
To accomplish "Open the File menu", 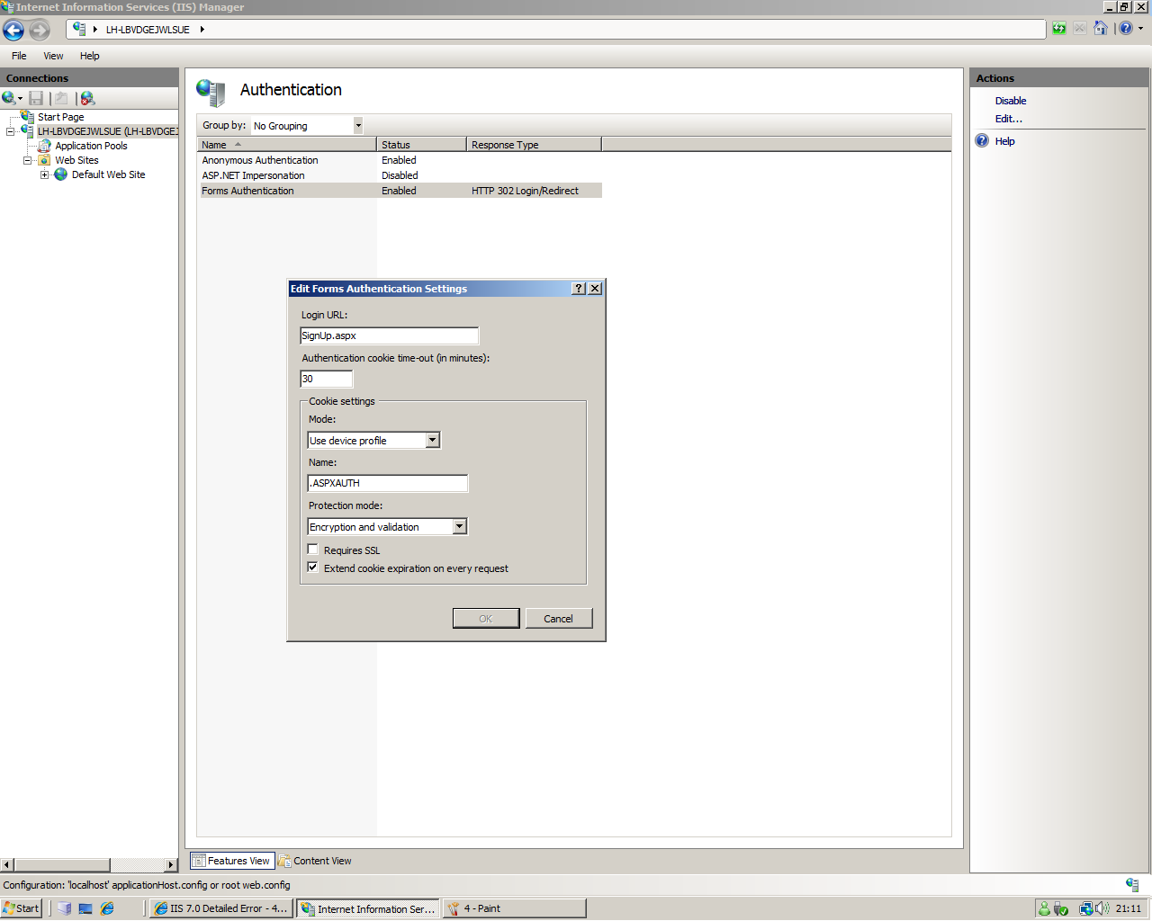I will point(19,56).
